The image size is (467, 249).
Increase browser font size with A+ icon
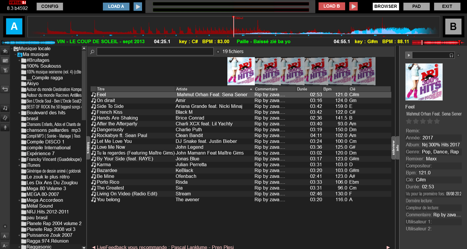pos(5,246)
